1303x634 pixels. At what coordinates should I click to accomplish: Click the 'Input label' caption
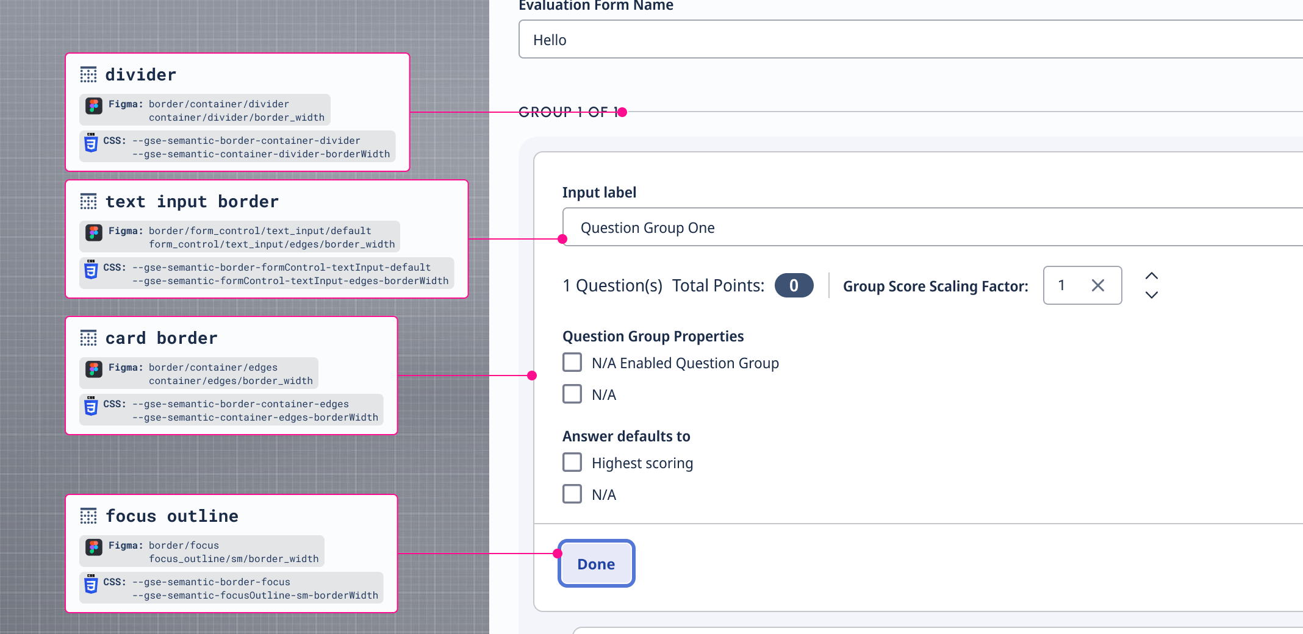(599, 193)
